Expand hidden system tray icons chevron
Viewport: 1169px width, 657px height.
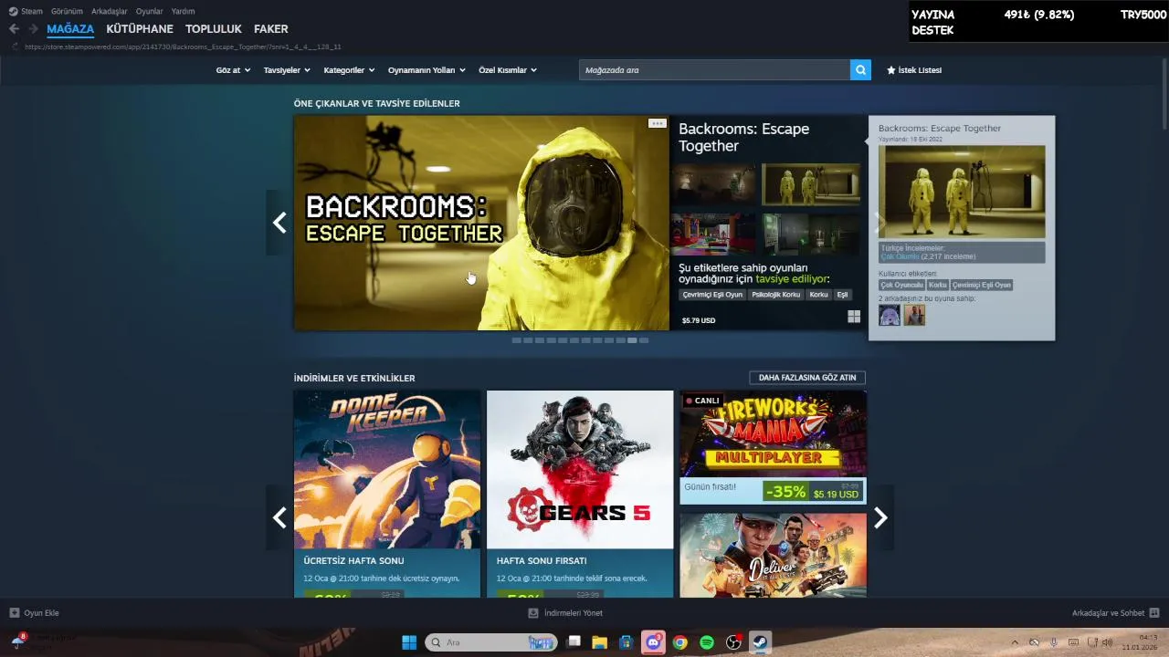(1014, 642)
